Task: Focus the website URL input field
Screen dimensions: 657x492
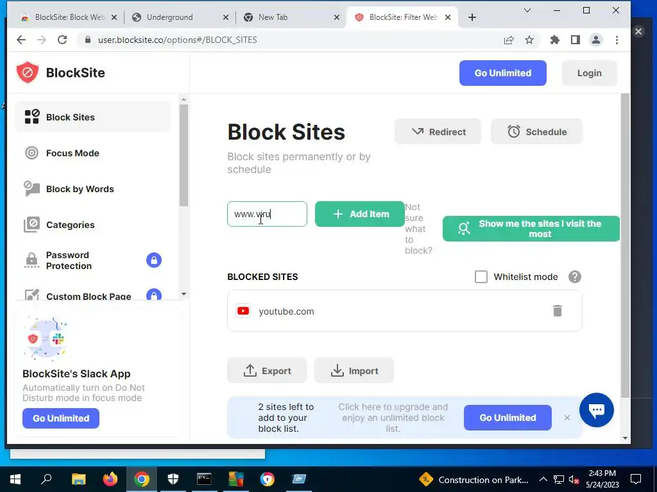Action: coord(268,214)
